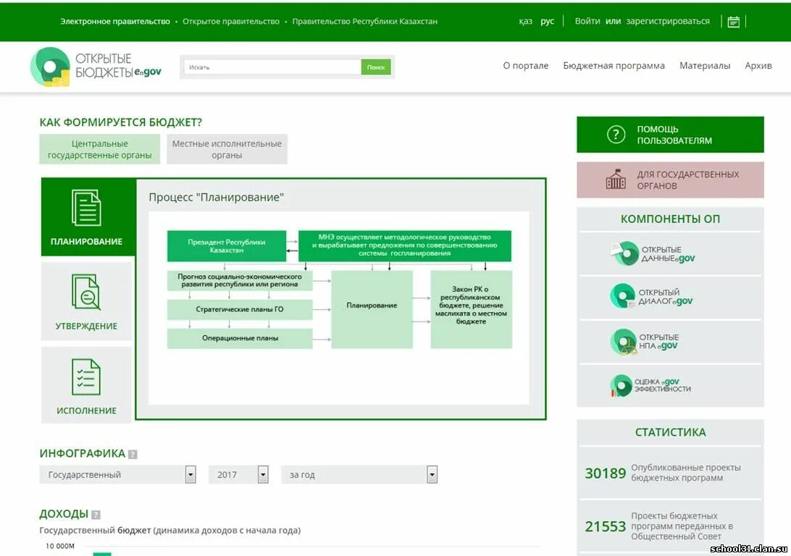This screenshot has height=556, width=791.
Task: Click 30189 published projects statistic
Action: (671, 473)
